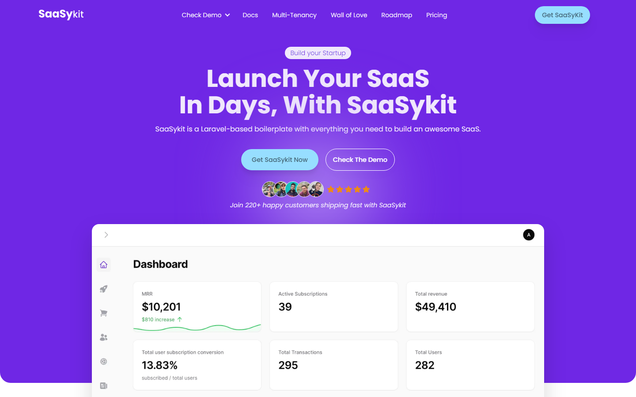Select the shopping cart sidebar icon
The height and width of the screenshot is (397, 636).
(104, 313)
